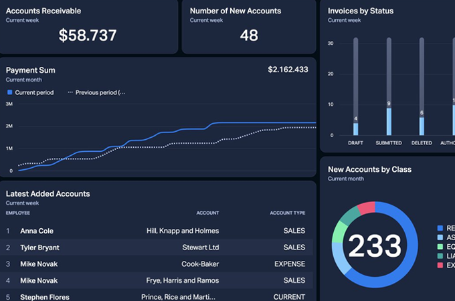Select the Cook-Baker account entry
455x301 pixels.
tap(199, 264)
